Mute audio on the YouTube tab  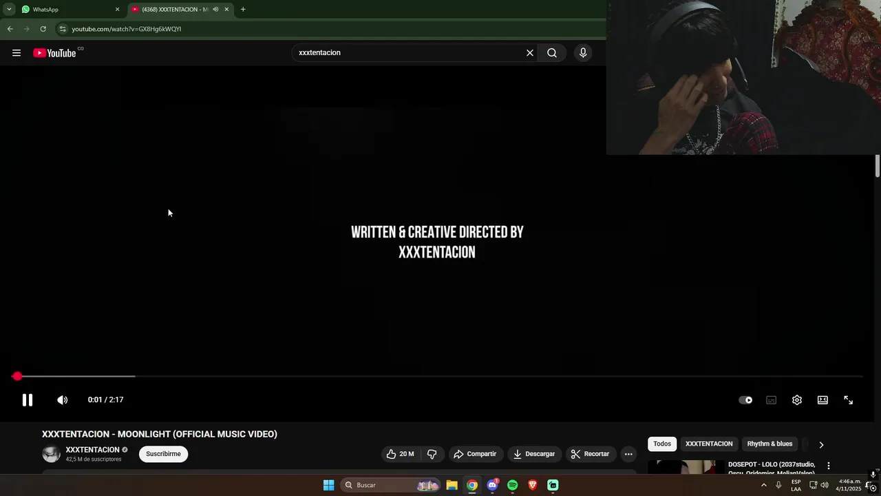(215, 10)
